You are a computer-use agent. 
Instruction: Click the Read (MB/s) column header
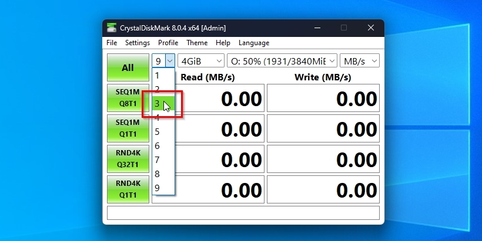coord(207,77)
